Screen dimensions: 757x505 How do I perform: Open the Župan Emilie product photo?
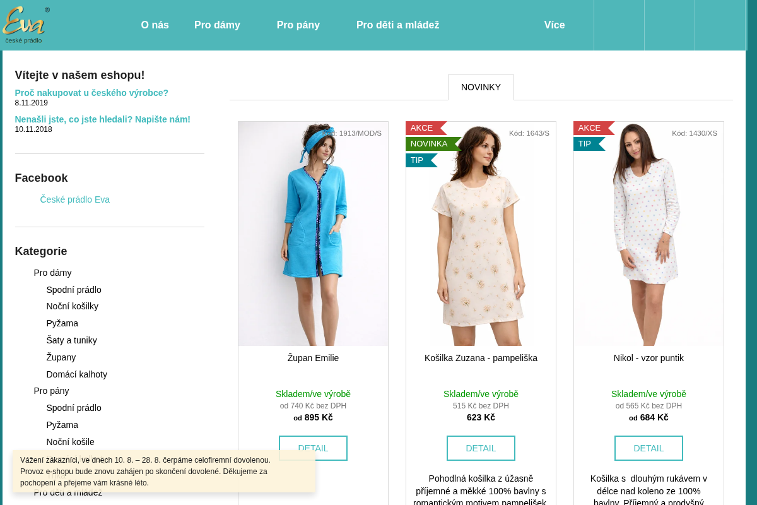coord(313,234)
